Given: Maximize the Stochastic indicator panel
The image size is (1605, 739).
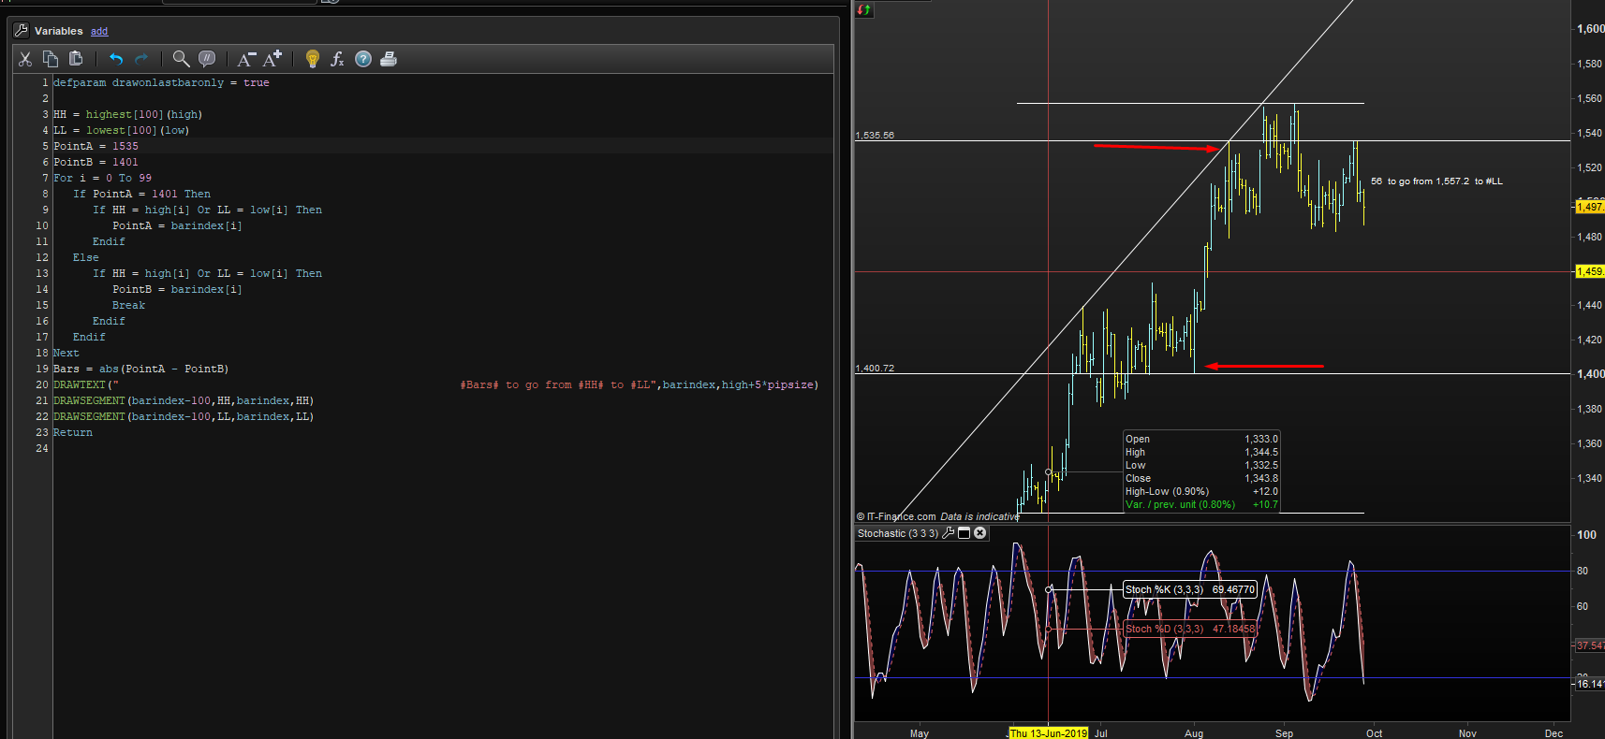Looking at the screenshot, I should [964, 533].
